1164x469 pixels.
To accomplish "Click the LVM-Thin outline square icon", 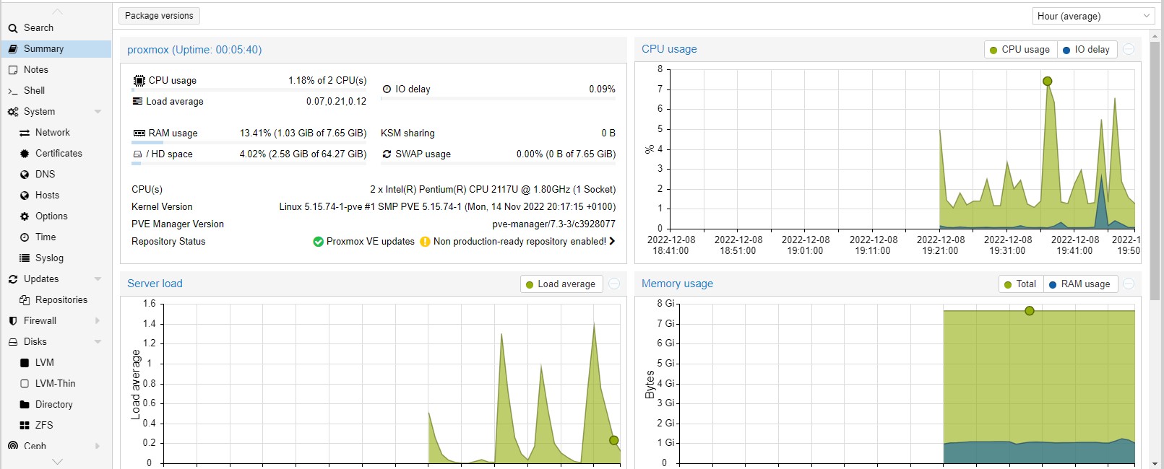I will coord(25,384).
